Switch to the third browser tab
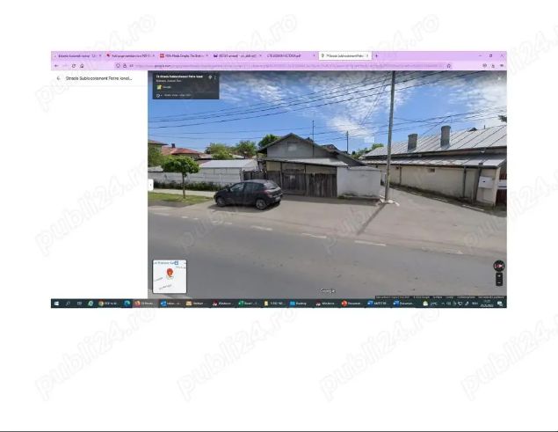The height and width of the screenshot is (432, 558). click(x=184, y=56)
